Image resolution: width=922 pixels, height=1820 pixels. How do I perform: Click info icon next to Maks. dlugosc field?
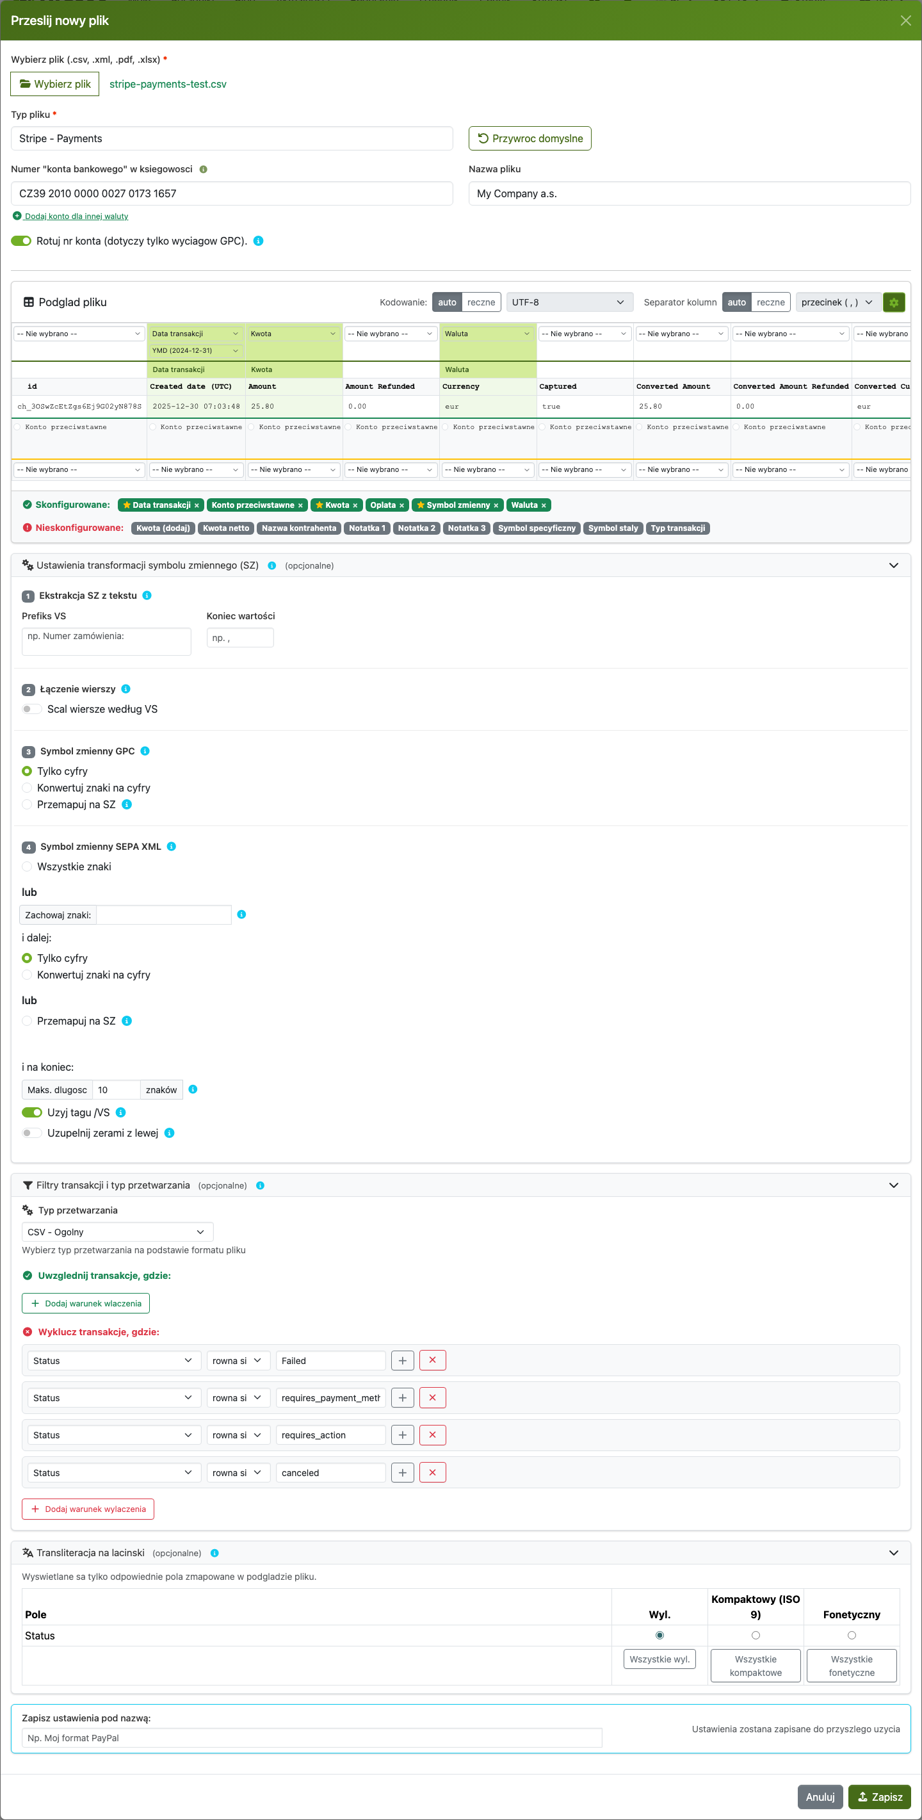[x=193, y=1089]
